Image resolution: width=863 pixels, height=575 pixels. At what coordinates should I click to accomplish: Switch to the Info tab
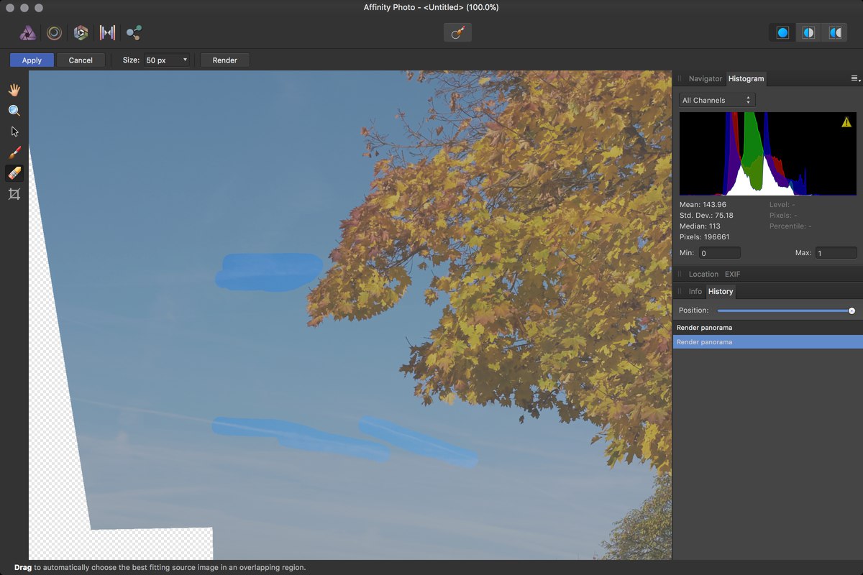tap(695, 291)
